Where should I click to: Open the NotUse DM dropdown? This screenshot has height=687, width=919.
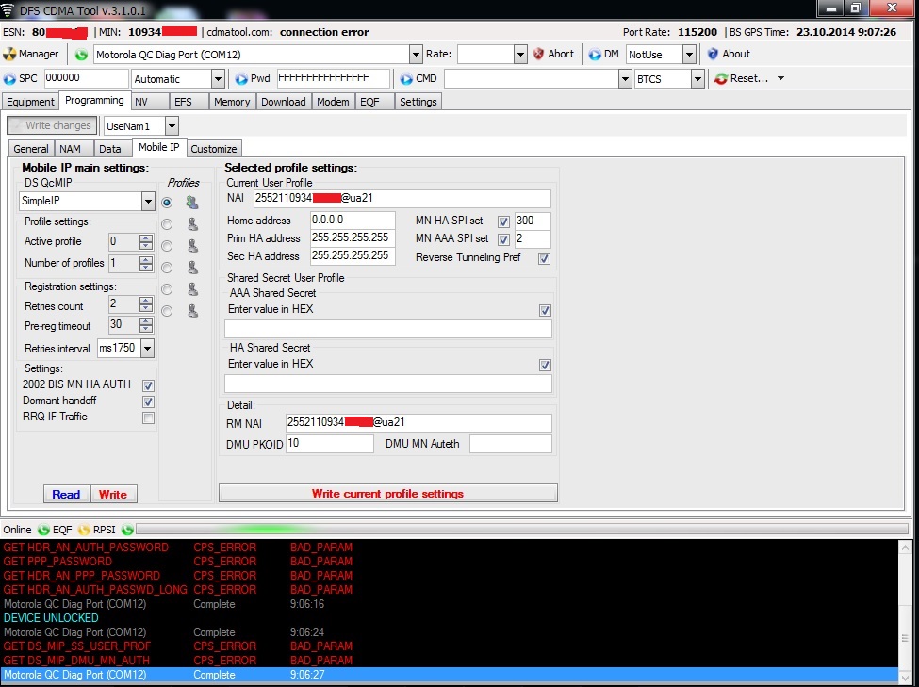[x=689, y=55]
